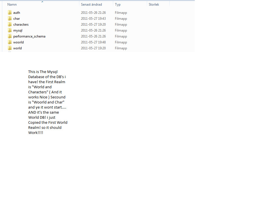Select the world folder icon
The height and width of the screenshot is (203, 271).
10,48
